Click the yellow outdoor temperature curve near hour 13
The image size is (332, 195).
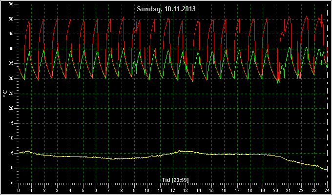point(186,151)
